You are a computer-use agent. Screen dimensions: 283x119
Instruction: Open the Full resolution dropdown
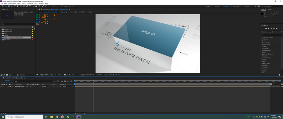[x=76, y=75]
